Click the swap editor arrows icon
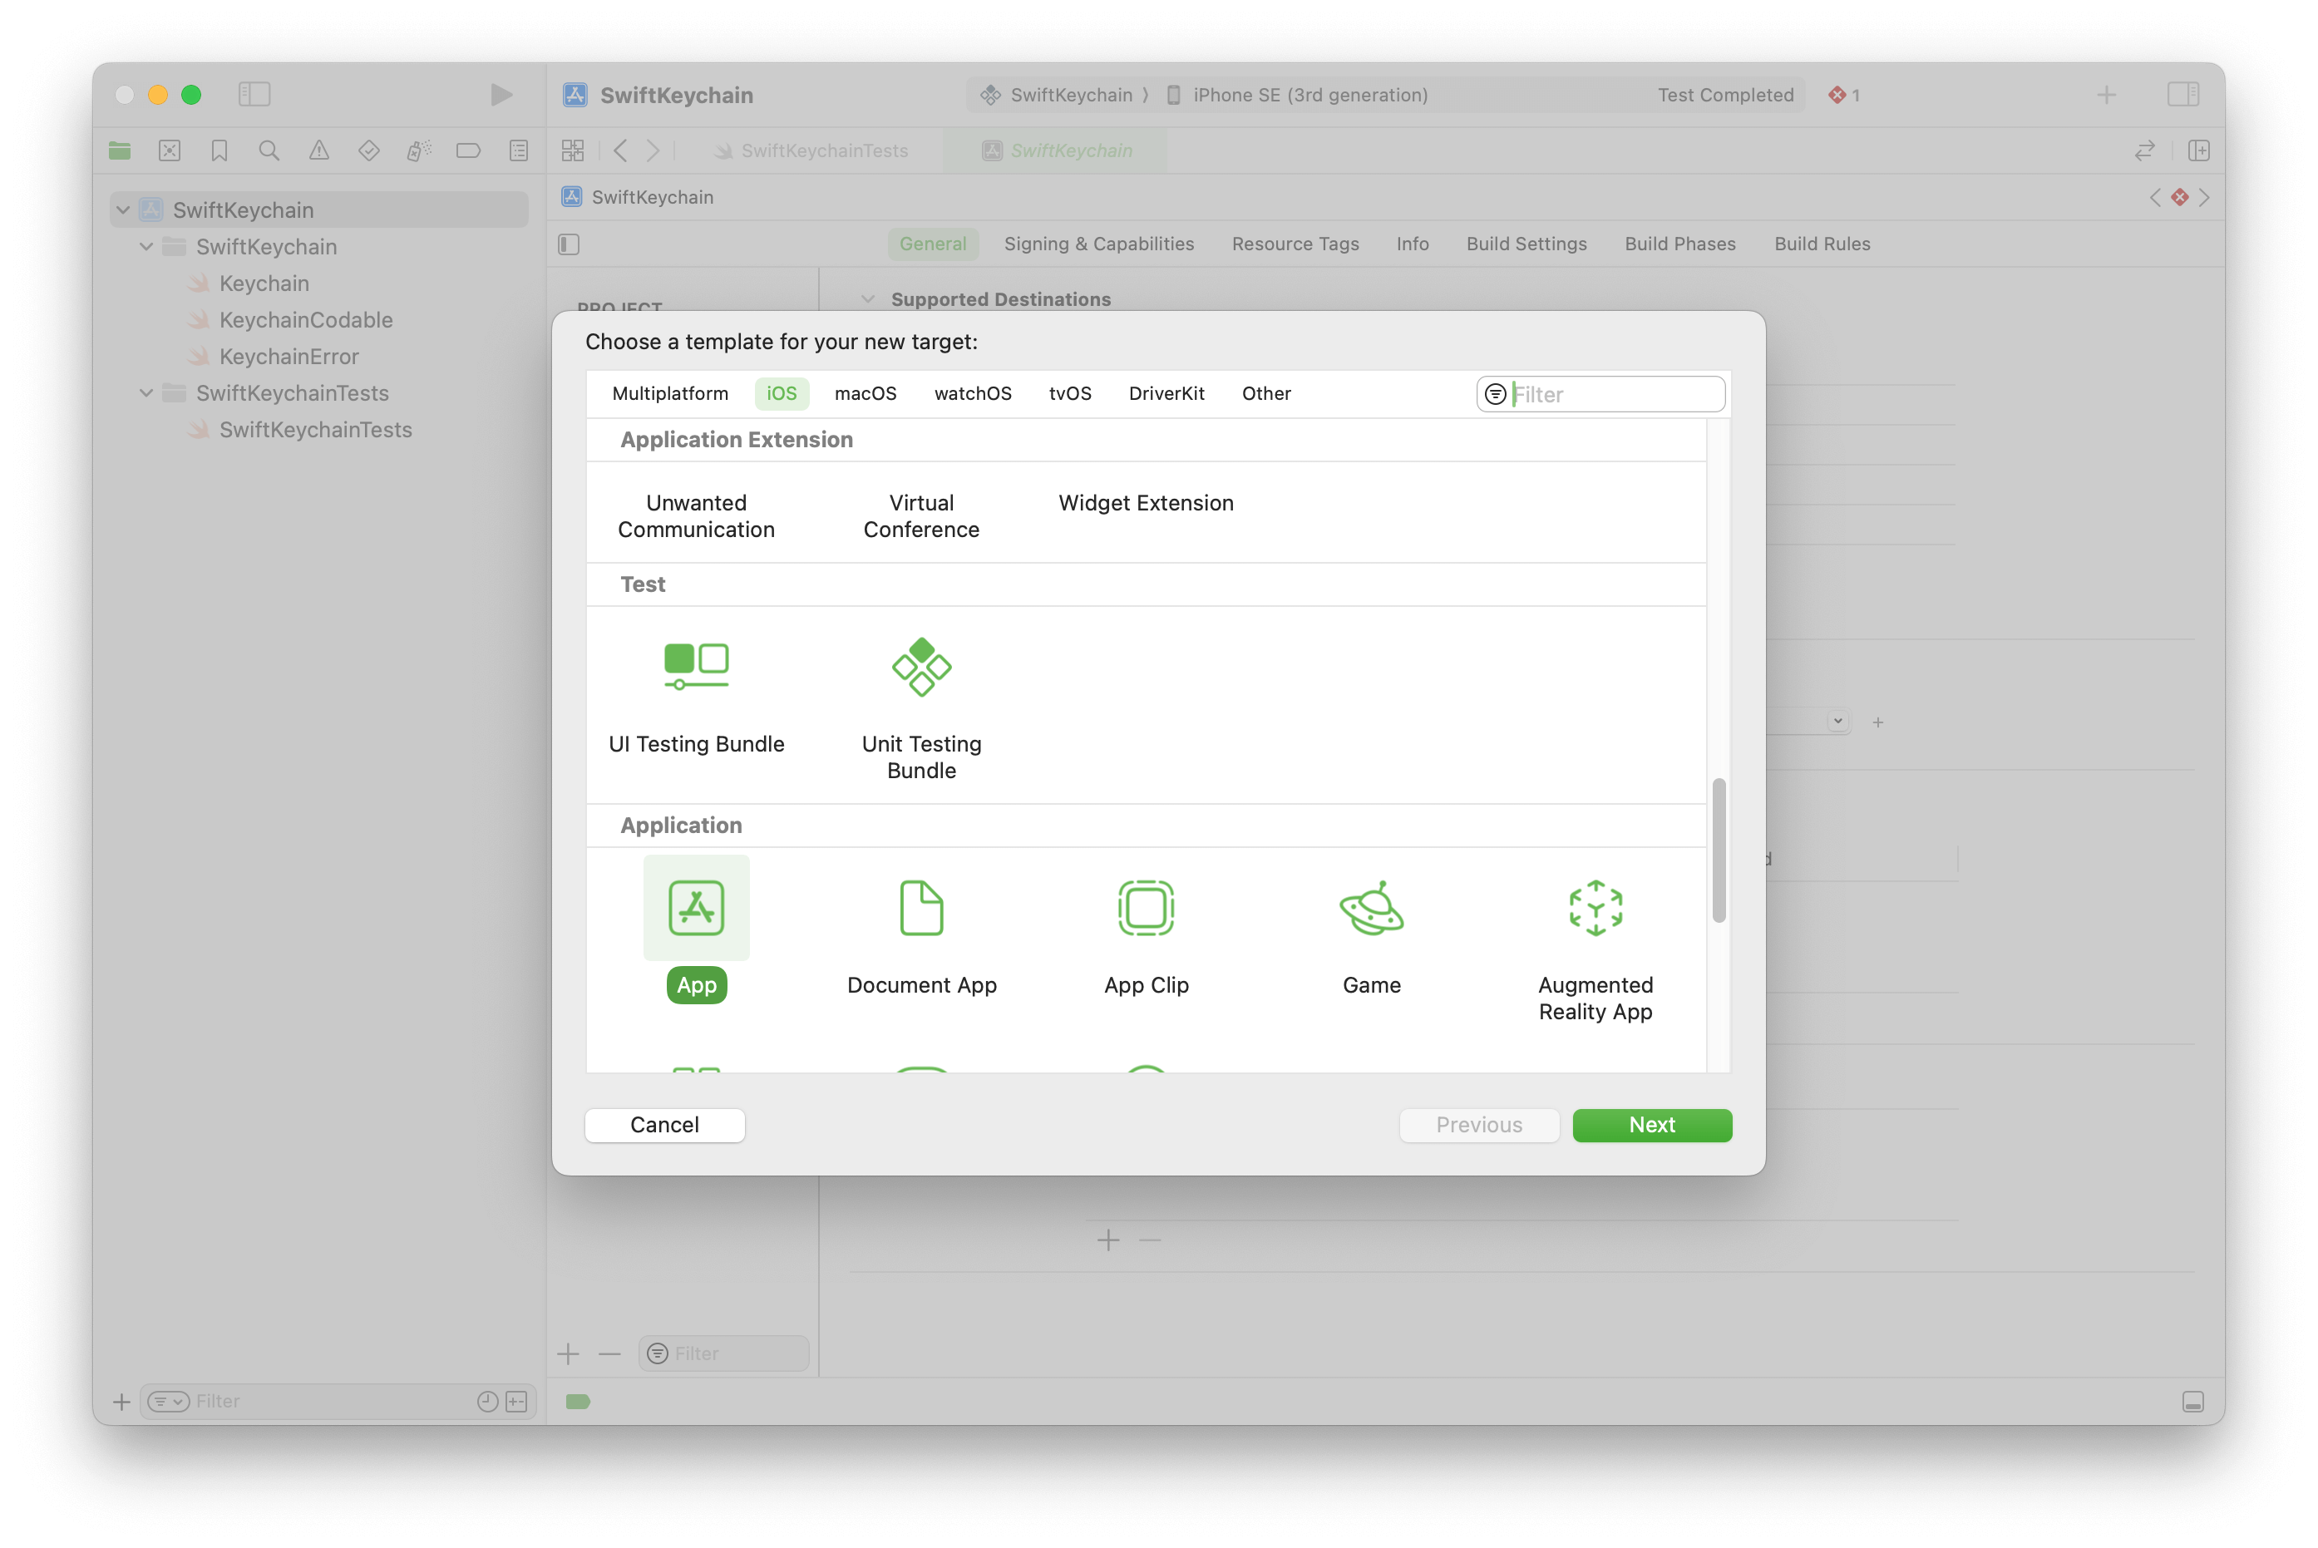2318x1548 pixels. click(2144, 150)
